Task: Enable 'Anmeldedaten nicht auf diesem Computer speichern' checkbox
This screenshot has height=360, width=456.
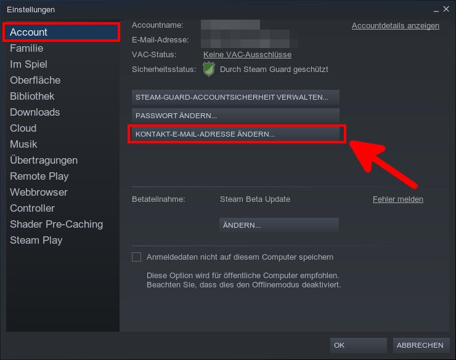Action: tap(136, 257)
